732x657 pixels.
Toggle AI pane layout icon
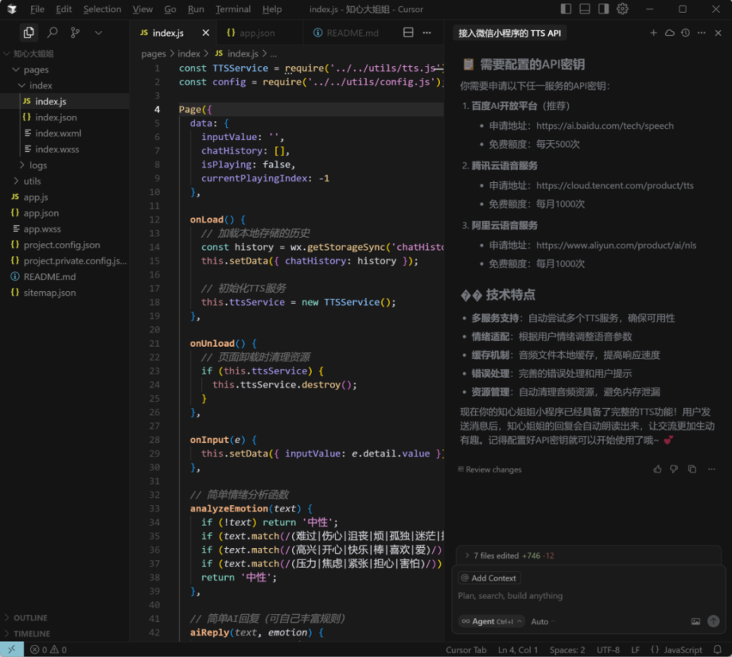coord(603,9)
